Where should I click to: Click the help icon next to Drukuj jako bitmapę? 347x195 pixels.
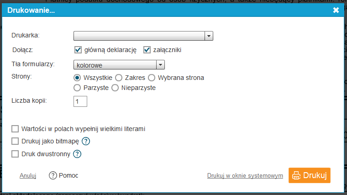[x=86, y=141]
